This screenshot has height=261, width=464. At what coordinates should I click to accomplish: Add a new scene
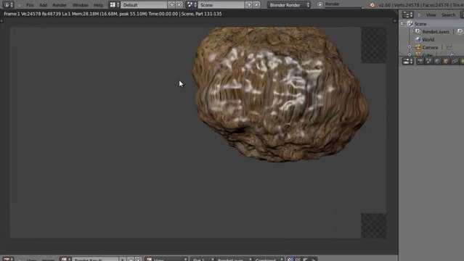249,5
